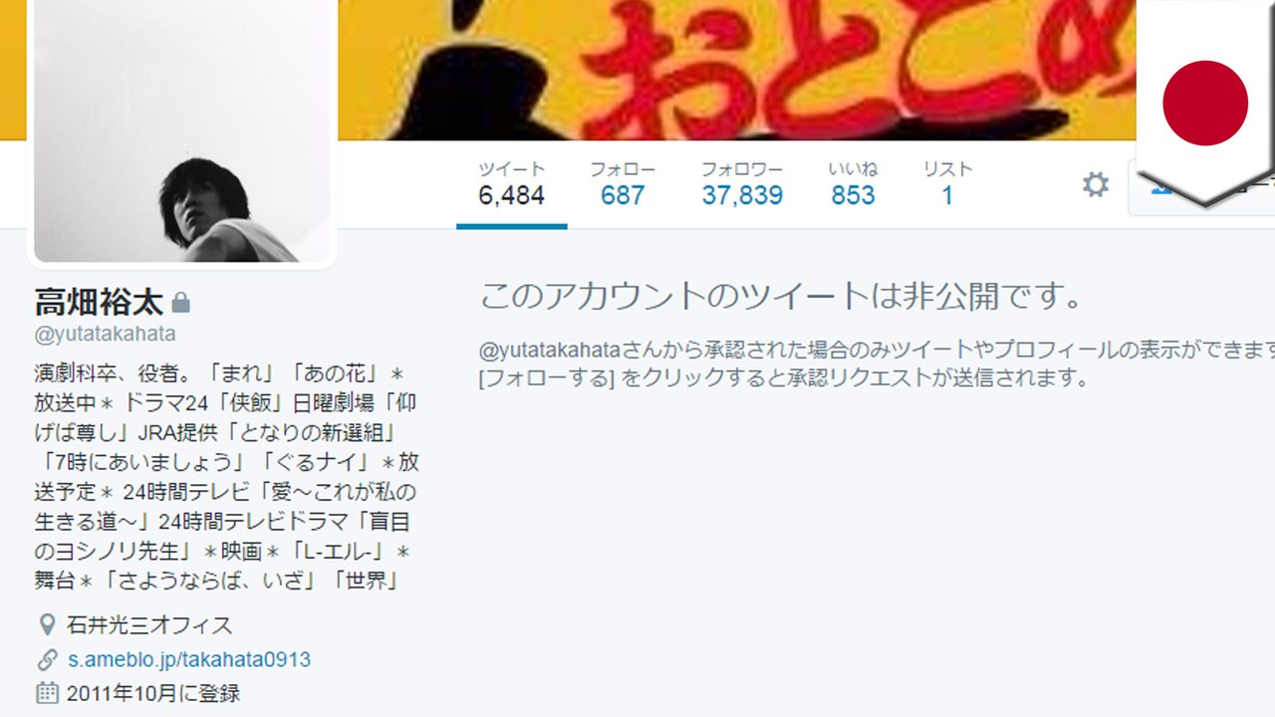
Task: Open the gear settings icon
Action: (x=1096, y=184)
